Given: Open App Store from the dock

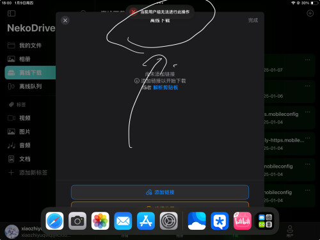Looking at the screenshot, I should pos(146,221).
